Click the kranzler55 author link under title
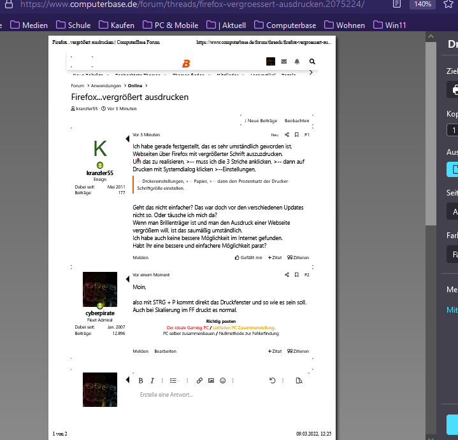This screenshot has height=440, width=458. coord(87,109)
